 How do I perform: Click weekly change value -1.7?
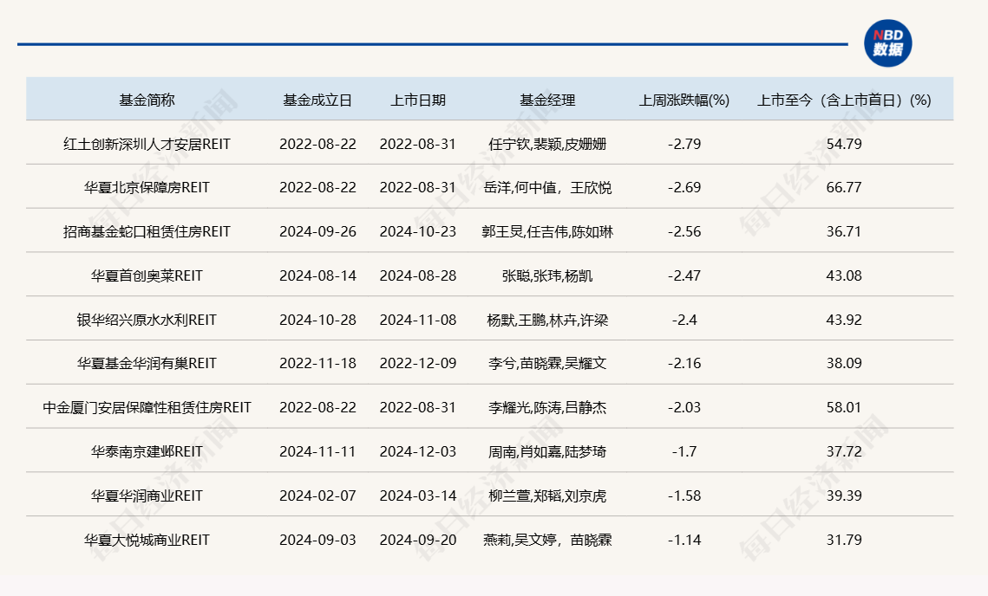coord(684,451)
